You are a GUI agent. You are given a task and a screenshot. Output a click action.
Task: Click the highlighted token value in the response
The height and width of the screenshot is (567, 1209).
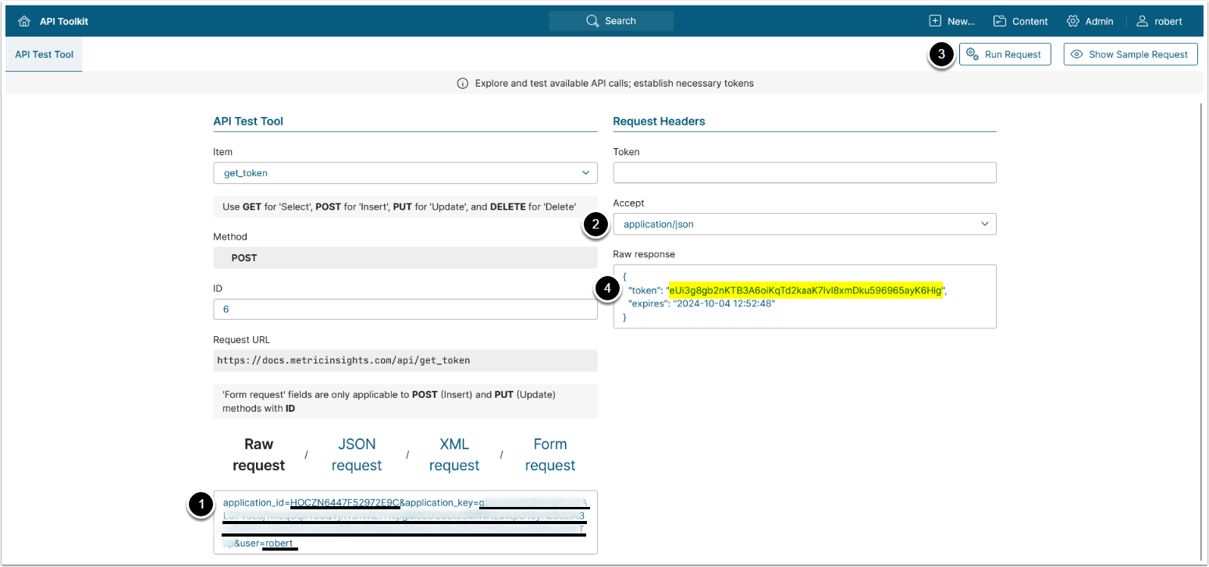click(806, 290)
